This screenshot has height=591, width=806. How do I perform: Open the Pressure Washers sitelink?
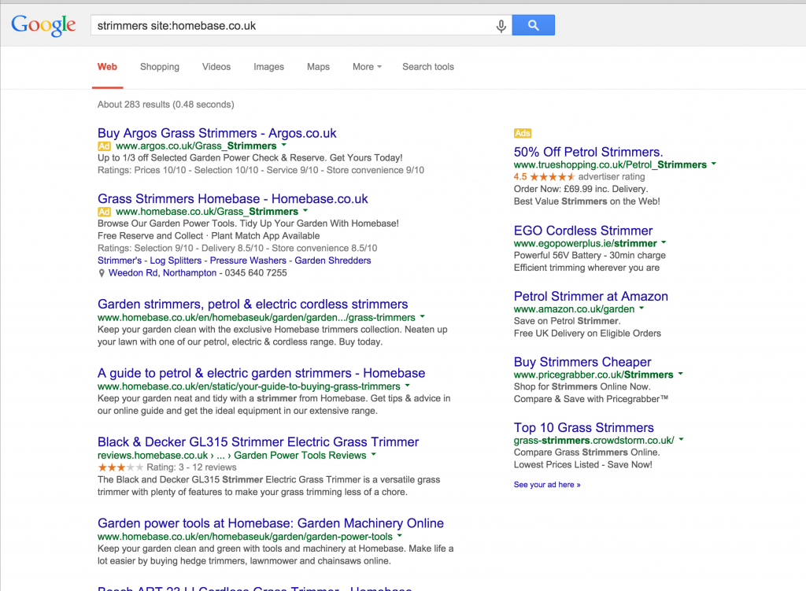[x=248, y=260]
